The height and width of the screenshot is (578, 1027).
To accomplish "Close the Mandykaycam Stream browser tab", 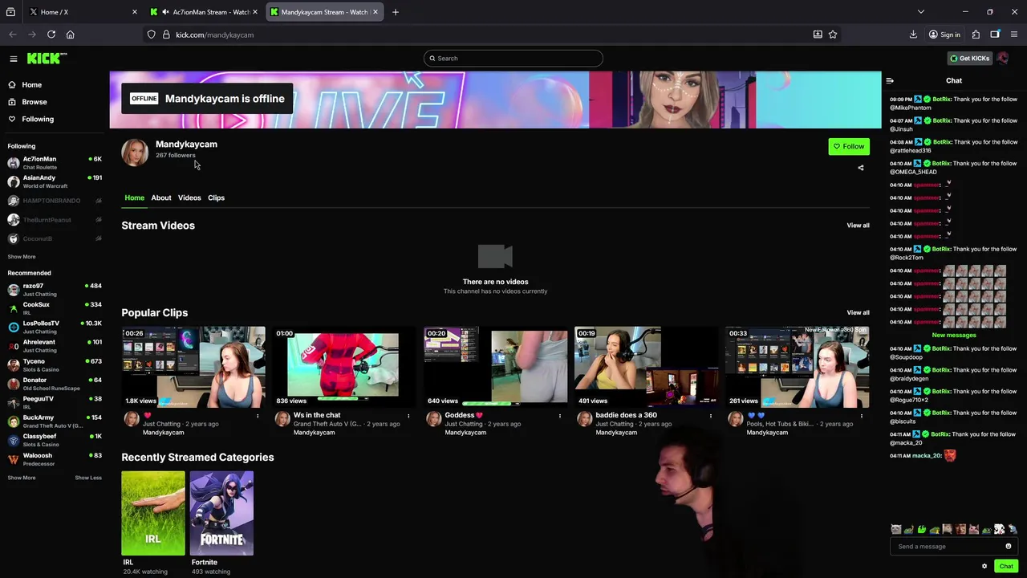I will pos(375,12).
